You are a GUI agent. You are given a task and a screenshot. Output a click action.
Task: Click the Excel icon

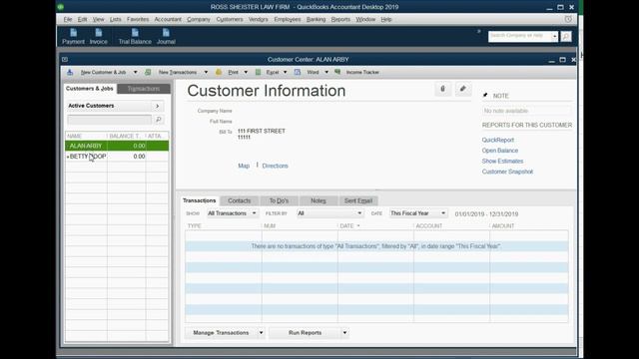(x=258, y=72)
